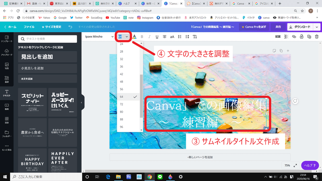Add body text

pos(47,79)
